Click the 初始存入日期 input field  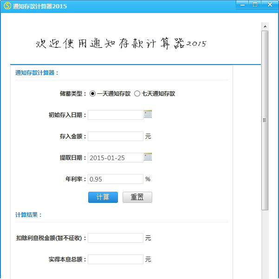(x=116, y=115)
